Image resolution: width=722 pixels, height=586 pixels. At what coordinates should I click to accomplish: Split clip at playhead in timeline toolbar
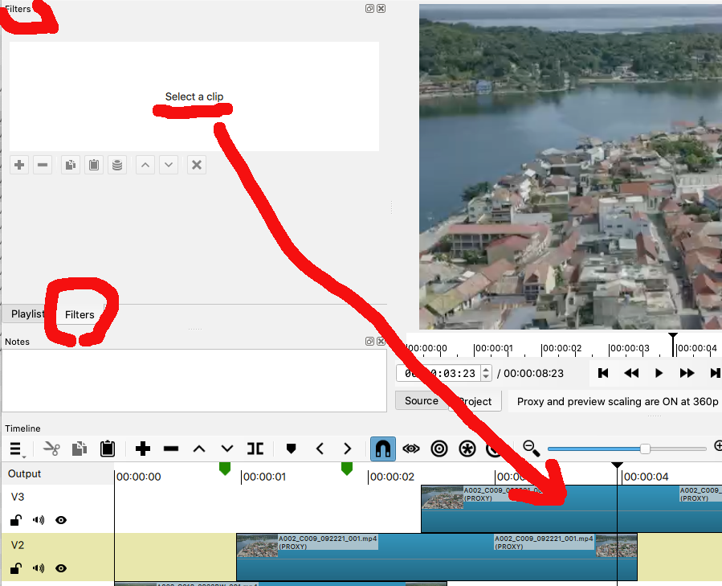pos(255,449)
